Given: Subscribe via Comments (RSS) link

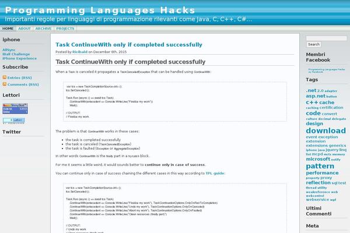Looking at the screenshot, I should (x=23, y=84).
